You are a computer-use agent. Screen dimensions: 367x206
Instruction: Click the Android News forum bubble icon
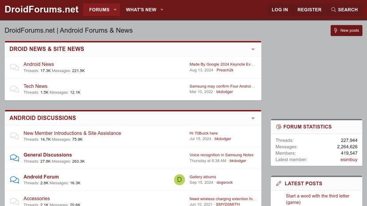pyautogui.click(x=15, y=67)
